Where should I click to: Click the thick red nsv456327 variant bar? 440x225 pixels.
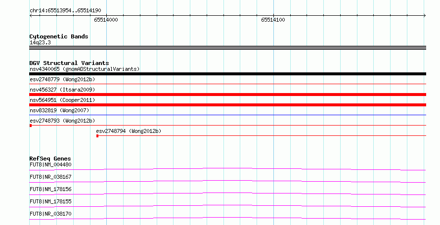227,95
